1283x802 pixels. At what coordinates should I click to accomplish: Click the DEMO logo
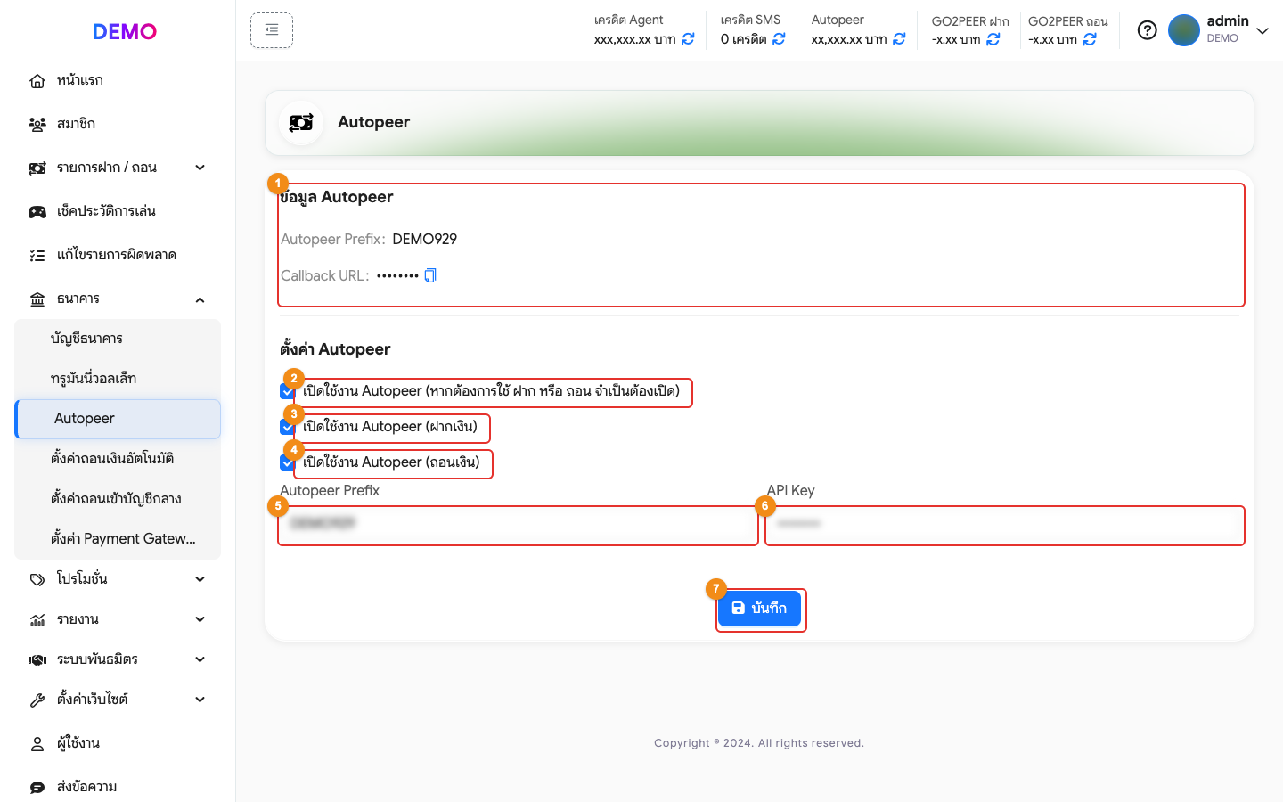coord(125,31)
